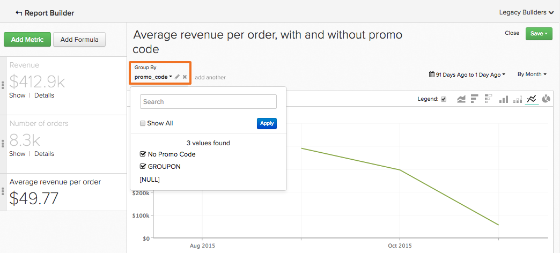This screenshot has height=253, width=560.
Task: Check the Show All checkbox
Action: [143, 123]
